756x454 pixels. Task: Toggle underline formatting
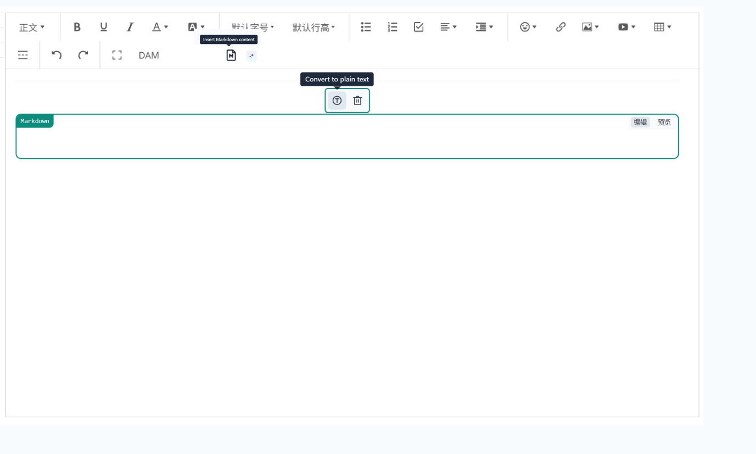[x=104, y=27]
